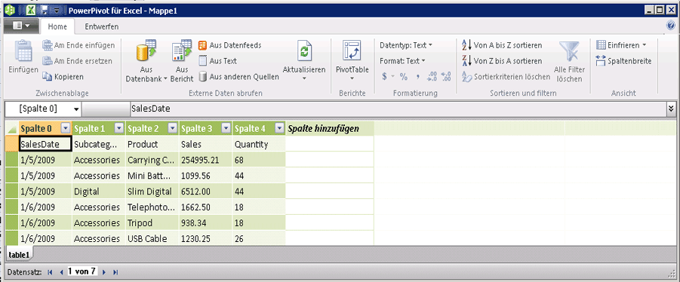Click the Aus Bericht icon
Image resolution: width=680 pixels, height=282 pixels.
click(x=182, y=51)
